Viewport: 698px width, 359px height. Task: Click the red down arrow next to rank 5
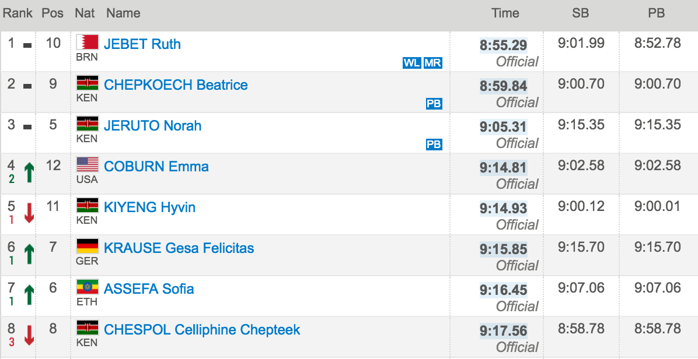29,213
